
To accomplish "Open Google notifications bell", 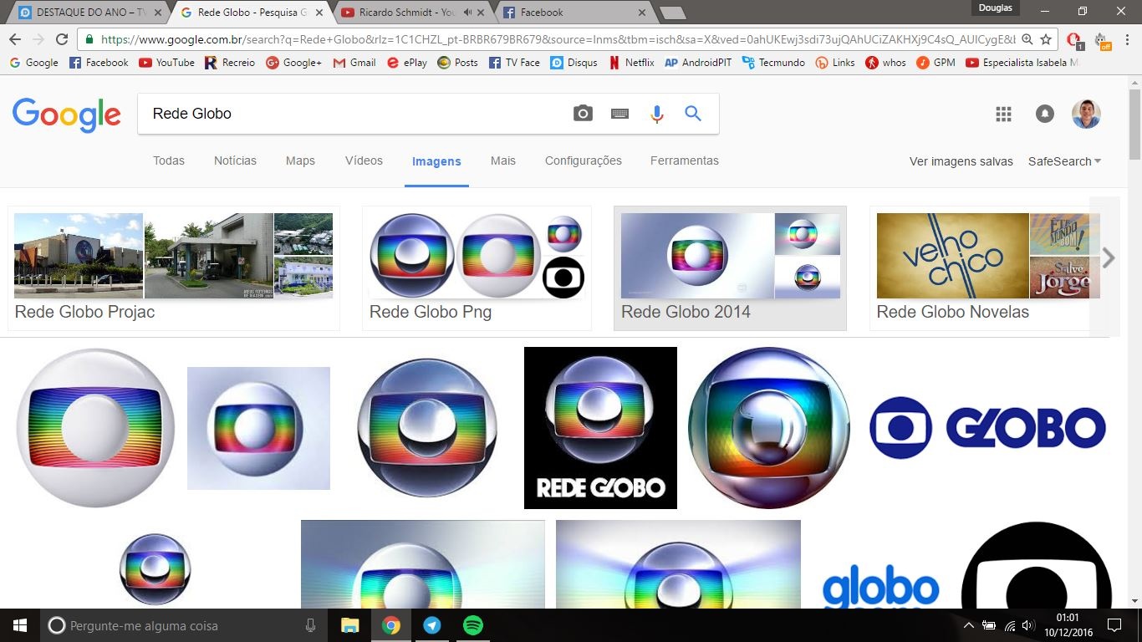I will click(1045, 115).
